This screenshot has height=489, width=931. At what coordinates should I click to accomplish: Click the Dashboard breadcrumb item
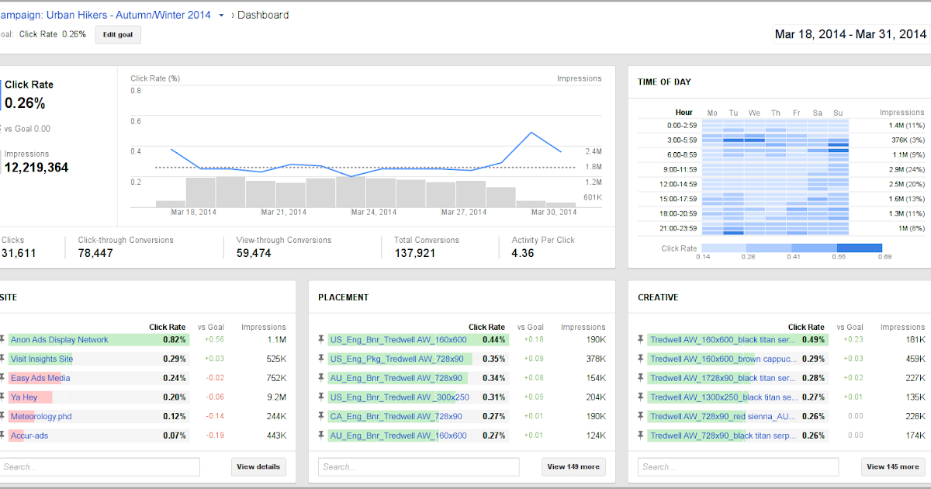263,15
